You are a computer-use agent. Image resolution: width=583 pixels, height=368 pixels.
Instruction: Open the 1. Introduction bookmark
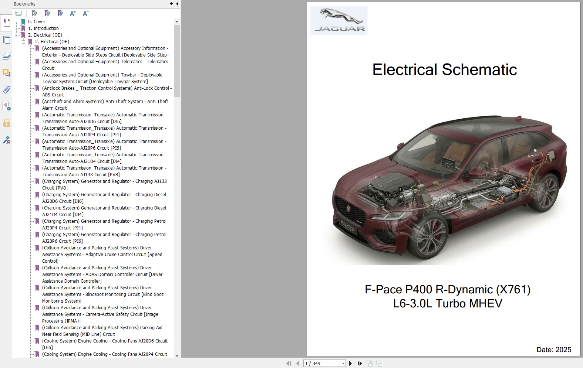(x=43, y=28)
